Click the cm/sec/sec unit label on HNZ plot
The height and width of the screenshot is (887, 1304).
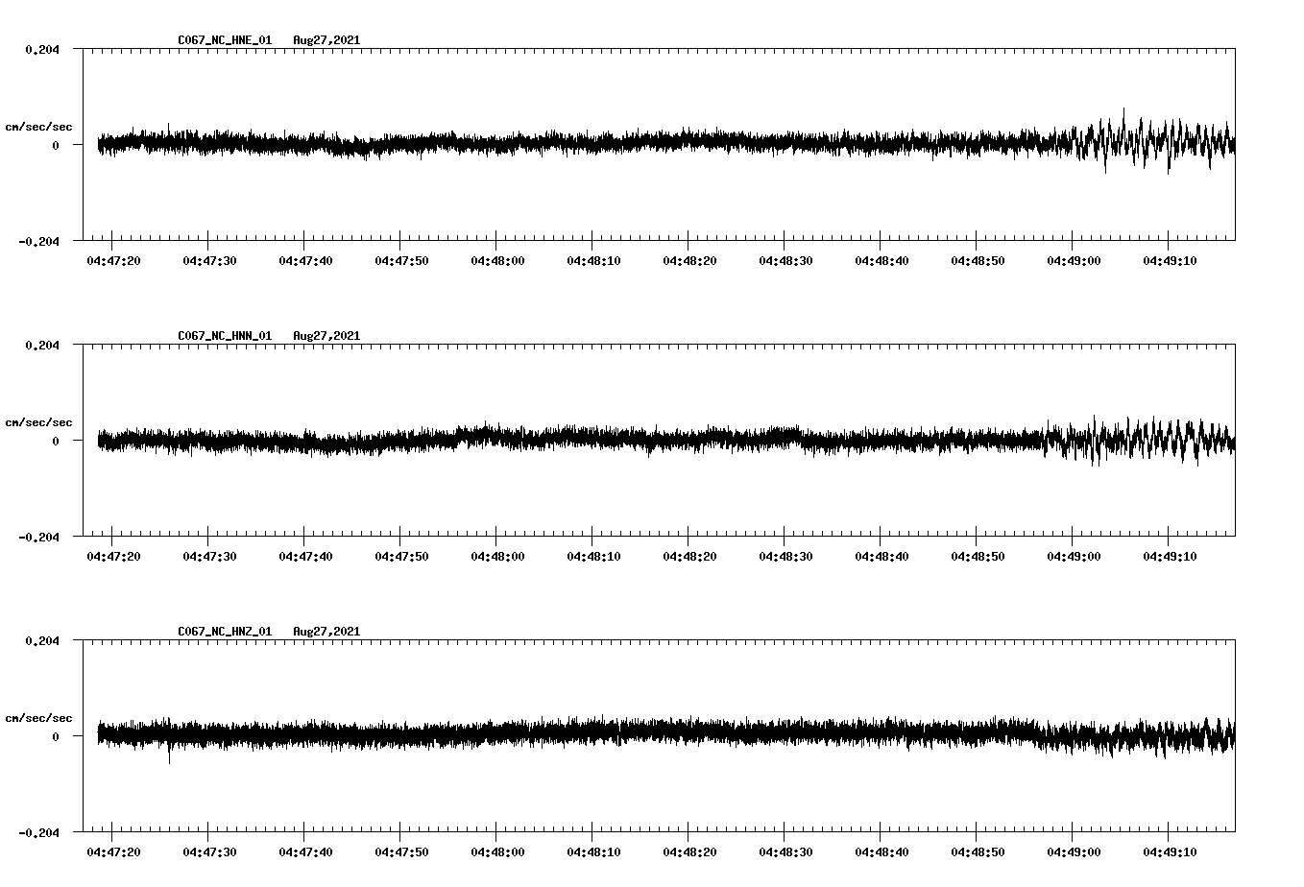(38, 718)
